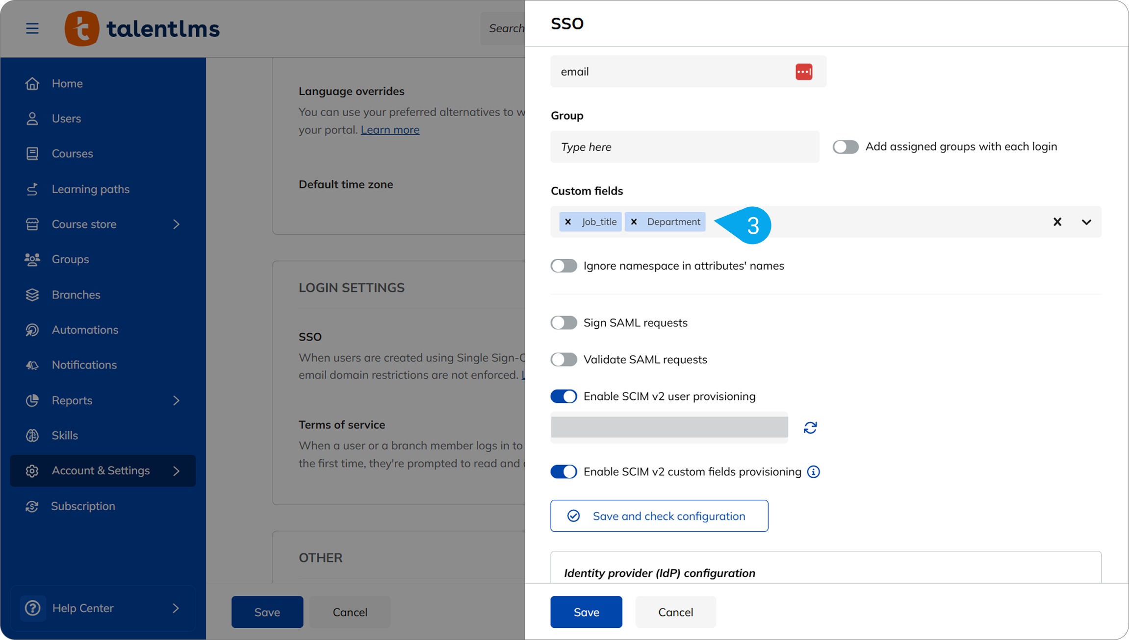
Task: Click Cancel in the SSO panel
Action: point(675,612)
